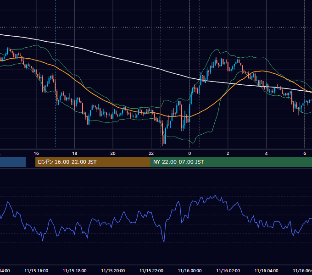The image size is (312, 275).
Task: Select hour label 4 on price chart axis
Action: coord(266,154)
